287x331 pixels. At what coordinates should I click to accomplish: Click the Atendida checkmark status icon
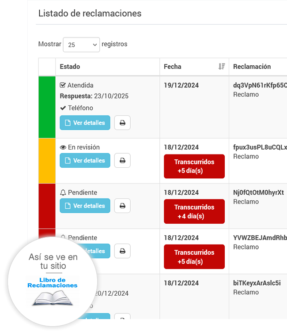click(x=63, y=85)
